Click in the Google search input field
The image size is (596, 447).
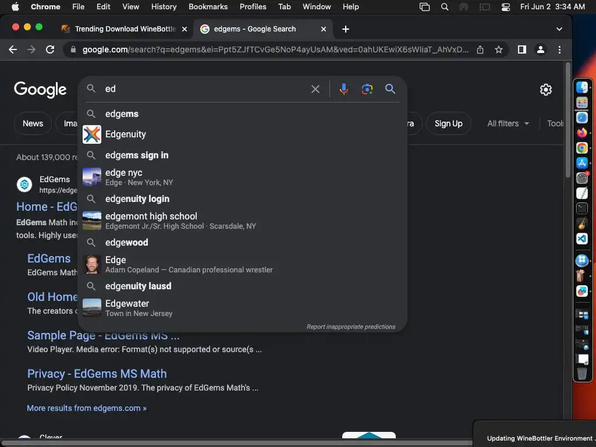[x=205, y=89]
